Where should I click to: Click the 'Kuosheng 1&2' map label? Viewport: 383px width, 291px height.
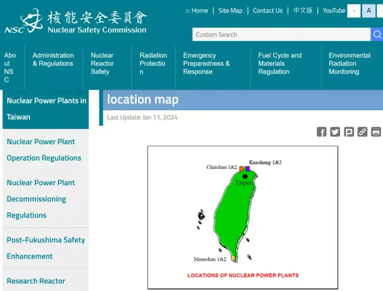click(265, 162)
